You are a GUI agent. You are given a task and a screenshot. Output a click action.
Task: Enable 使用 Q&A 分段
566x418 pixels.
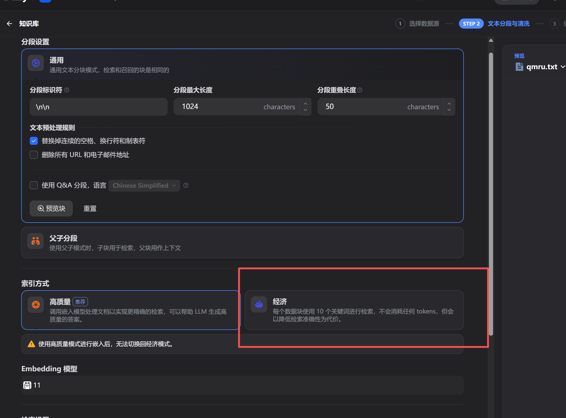34,185
